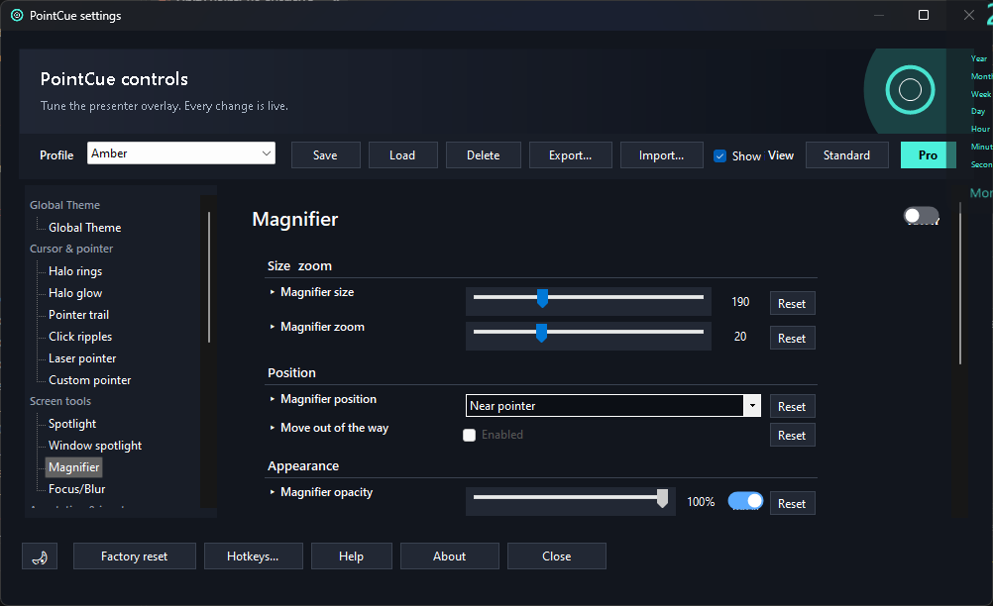The height and width of the screenshot is (606, 993).
Task: Uncheck the Show checkbox
Action: (x=720, y=155)
